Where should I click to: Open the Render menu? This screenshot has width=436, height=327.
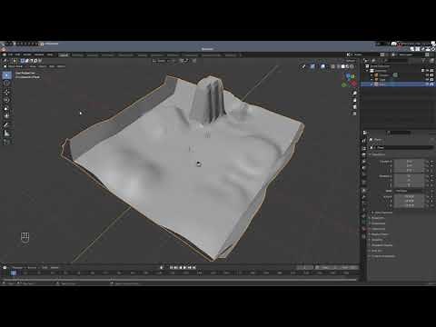tap(27, 54)
